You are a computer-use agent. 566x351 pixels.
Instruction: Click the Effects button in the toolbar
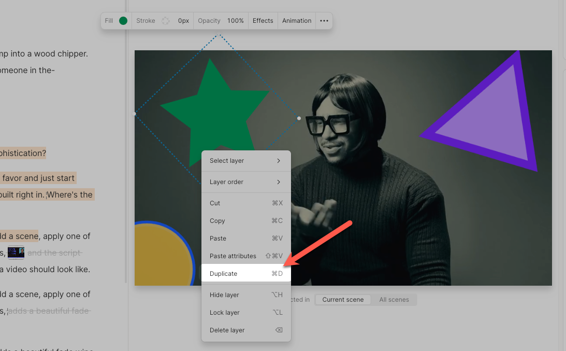[263, 20]
